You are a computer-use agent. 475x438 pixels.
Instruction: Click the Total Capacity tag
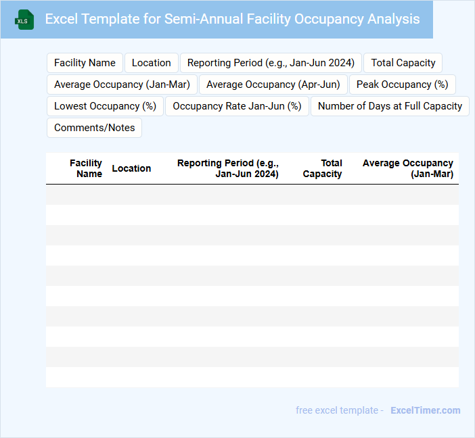point(403,63)
